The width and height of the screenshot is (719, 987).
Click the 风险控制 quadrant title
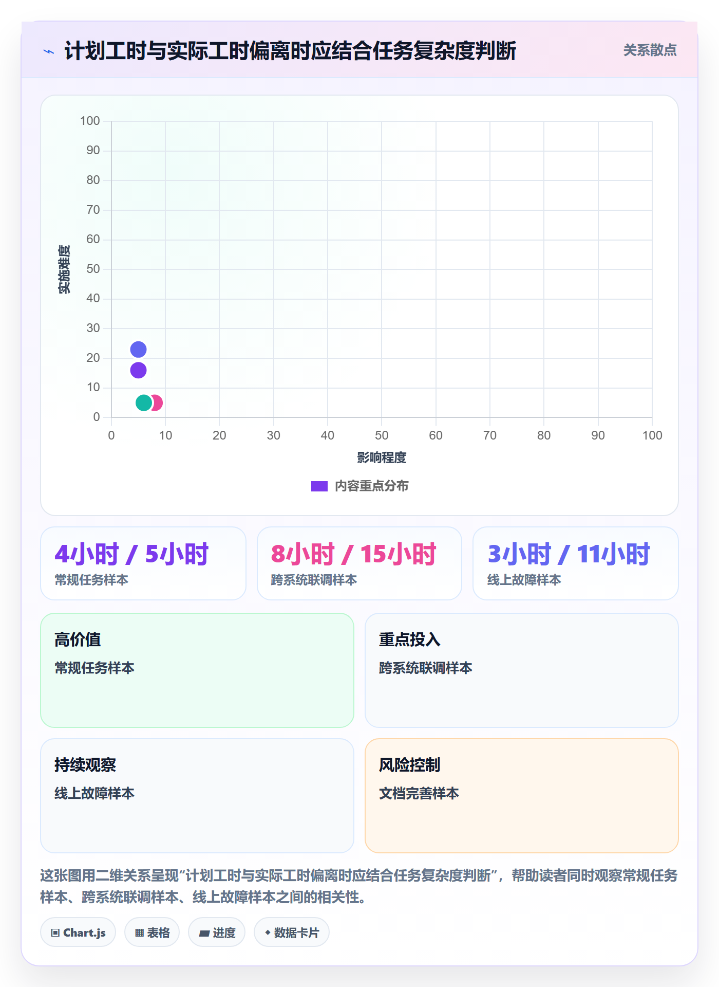point(410,765)
